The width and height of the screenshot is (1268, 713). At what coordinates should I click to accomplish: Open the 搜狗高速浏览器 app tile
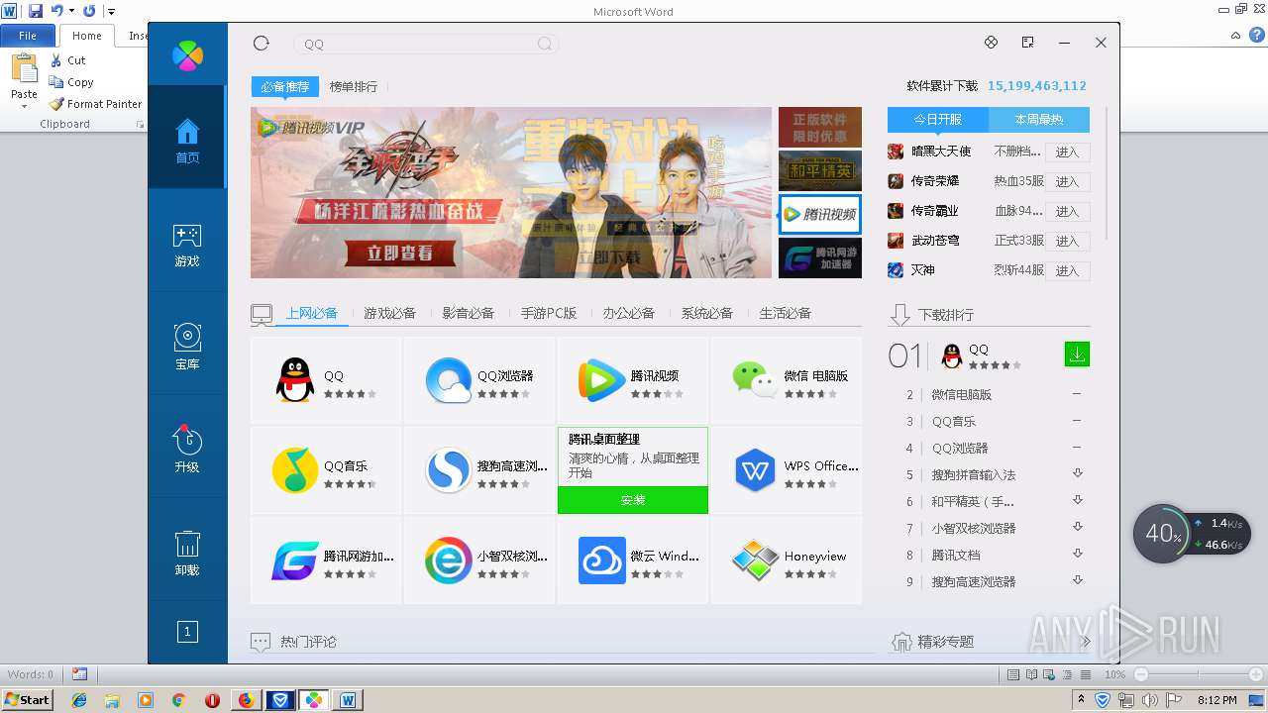pos(479,471)
